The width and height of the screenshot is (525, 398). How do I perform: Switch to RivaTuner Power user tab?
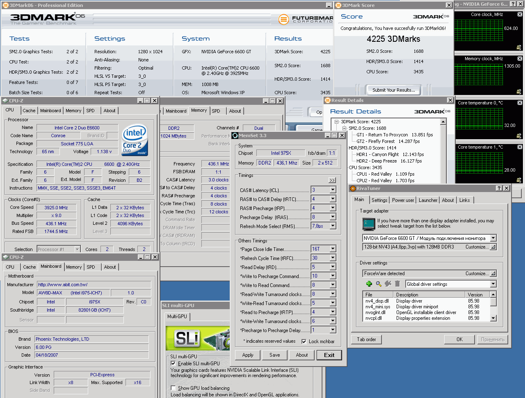(403, 200)
